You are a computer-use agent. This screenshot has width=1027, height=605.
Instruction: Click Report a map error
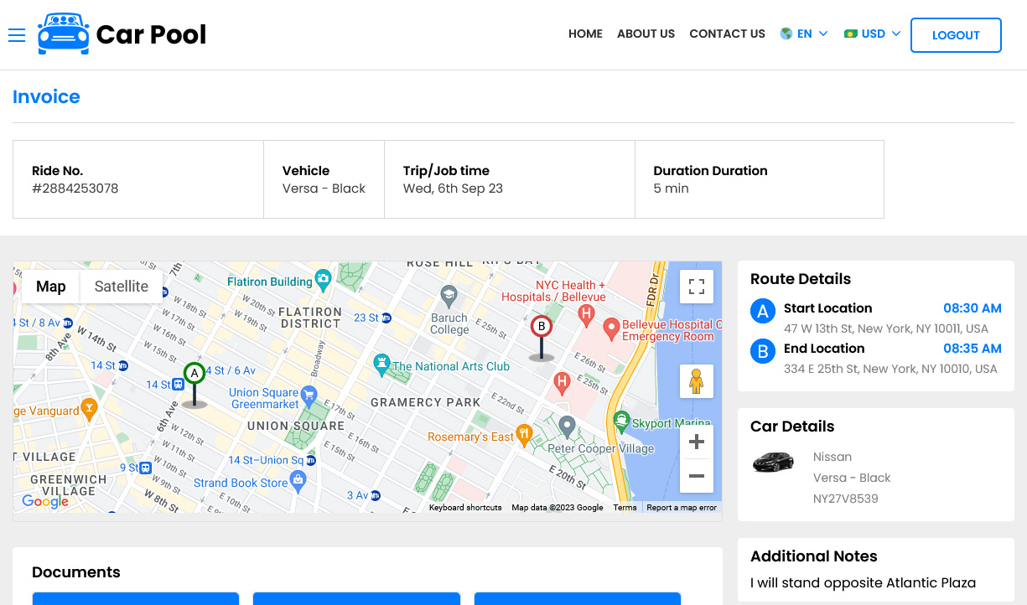coord(682,508)
